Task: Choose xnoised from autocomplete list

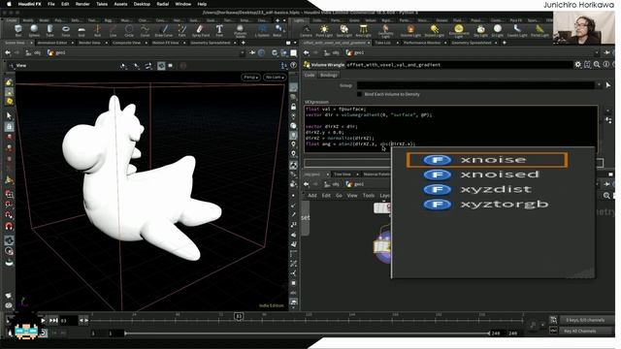Action: 487,174
